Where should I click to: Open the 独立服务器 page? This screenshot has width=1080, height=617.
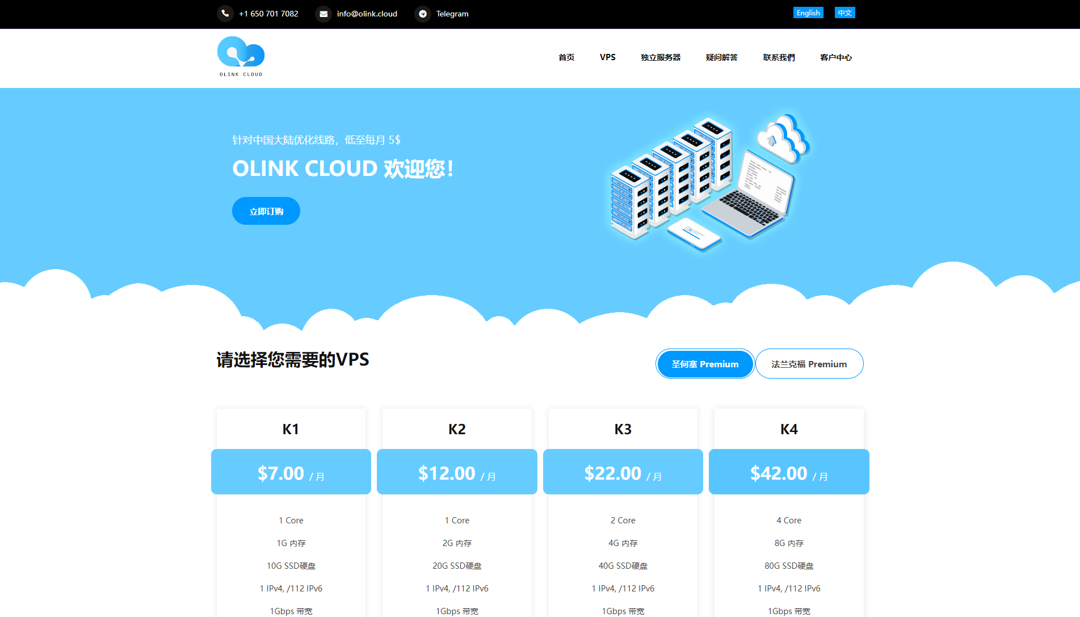660,57
